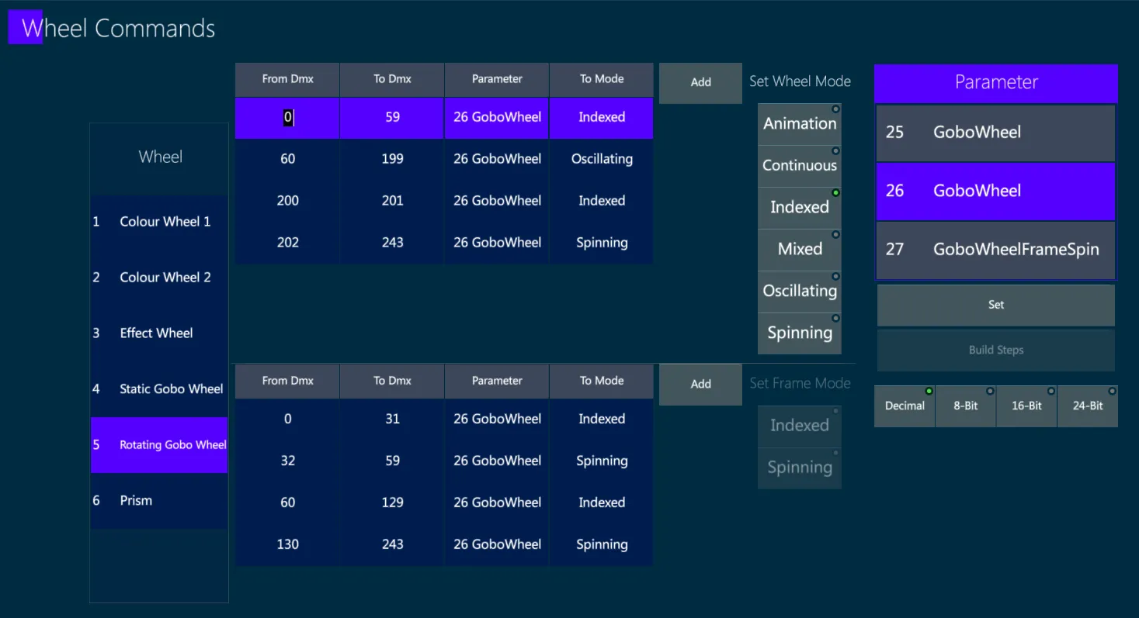
Task: Switch number format to Decimal
Action: (905, 406)
